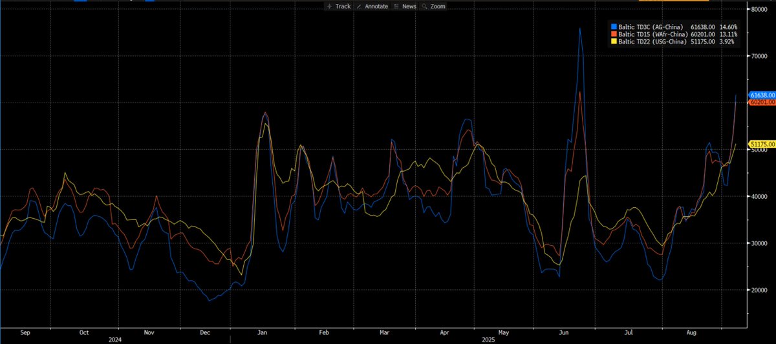776x344 pixels.
Task: Click the orange TD15 legend color swatch
Action: pos(614,34)
